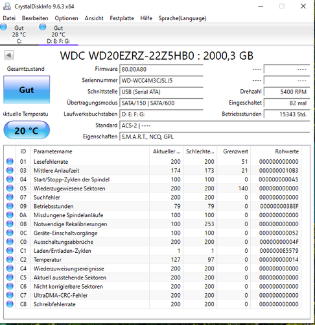315x325 pixels.
Task: Click status circle for row 09 Betriebsstunden
Action: 10,206
